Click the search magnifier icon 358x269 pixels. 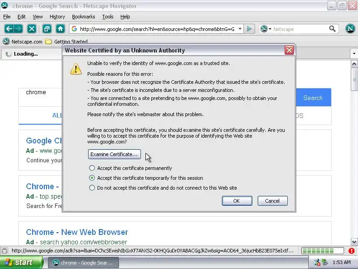click(332, 29)
